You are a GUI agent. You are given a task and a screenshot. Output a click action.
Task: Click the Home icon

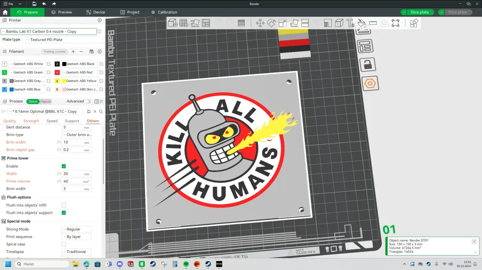coord(5,12)
